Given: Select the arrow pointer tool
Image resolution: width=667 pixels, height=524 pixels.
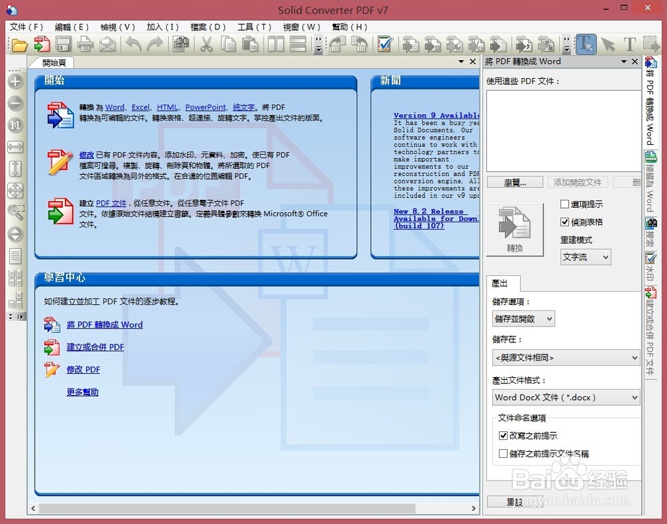Looking at the screenshot, I should (608, 44).
